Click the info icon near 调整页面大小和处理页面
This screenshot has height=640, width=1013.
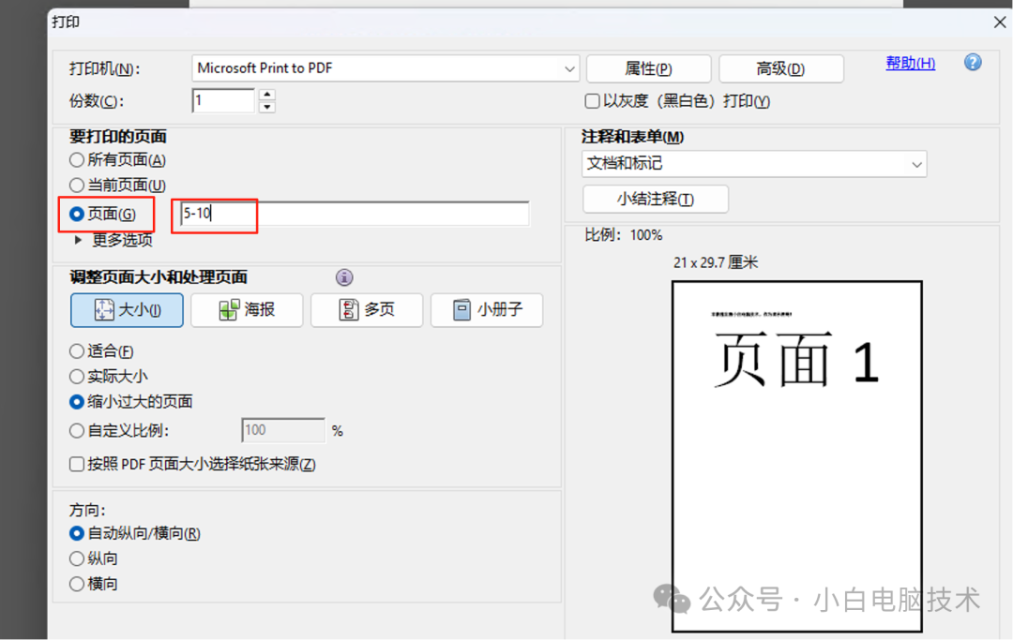click(344, 277)
